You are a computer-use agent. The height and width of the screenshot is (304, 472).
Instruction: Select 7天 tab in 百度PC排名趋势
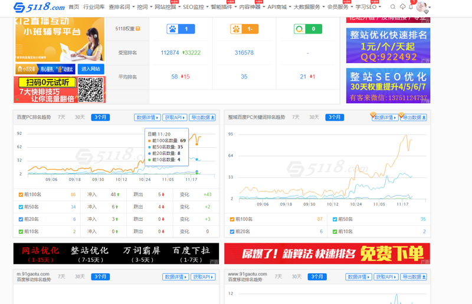click(61, 117)
